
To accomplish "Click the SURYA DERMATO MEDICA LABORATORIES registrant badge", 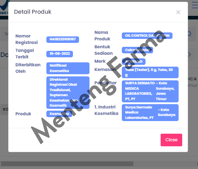I will [150, 91].
